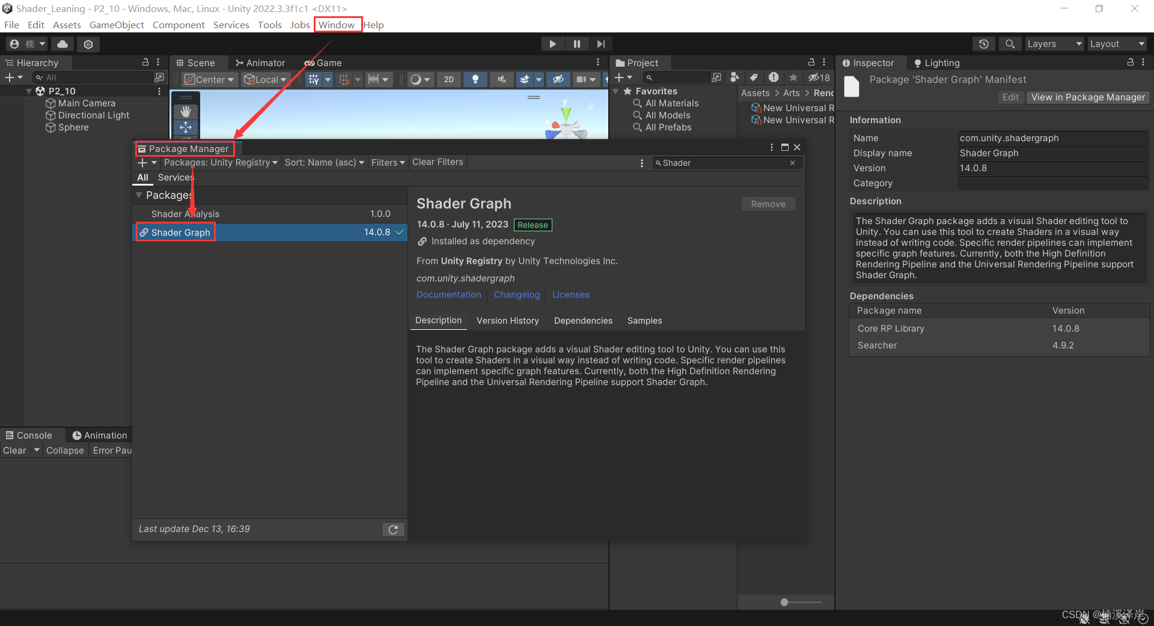Open the Licenses link

click(x=571, y=295)
